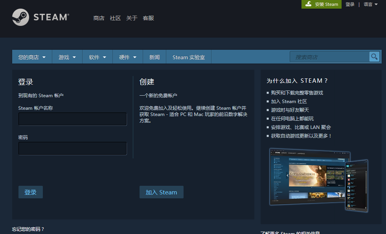Focus the 搜索商店 search box
This screenshot has height=234, width=386.
click(330, 57)
